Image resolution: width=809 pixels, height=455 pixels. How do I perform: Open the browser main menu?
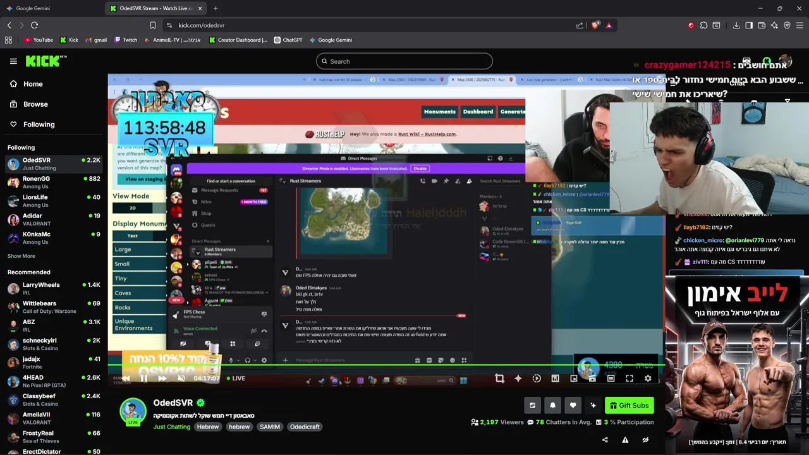click(800, 25)
